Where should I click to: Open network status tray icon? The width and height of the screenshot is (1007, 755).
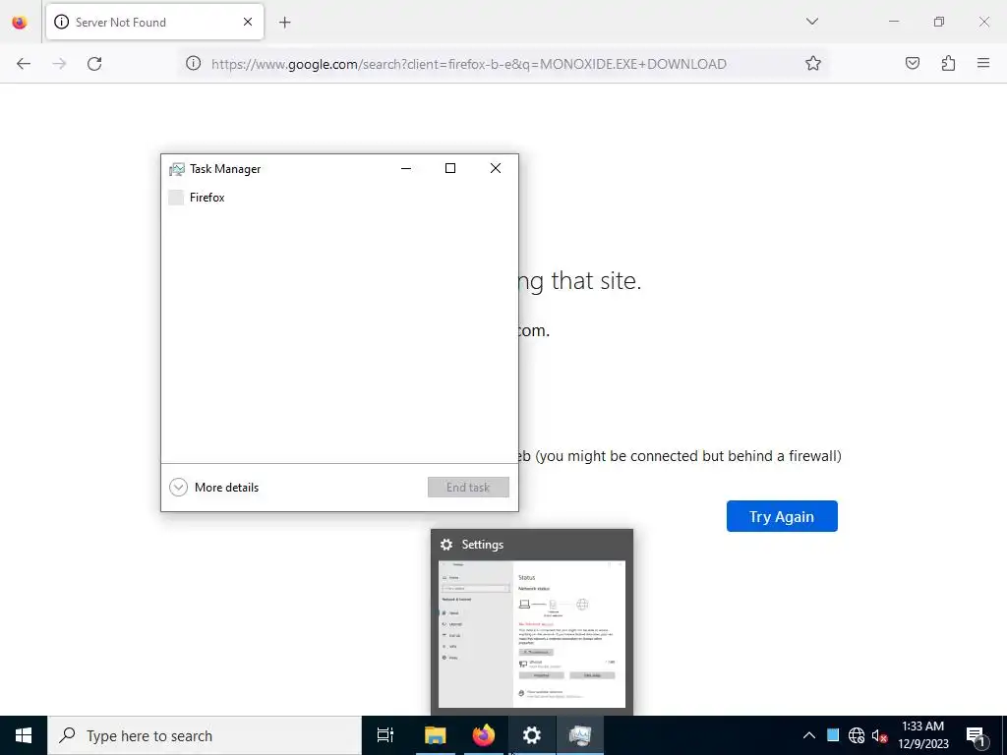(x=857, y=735)
